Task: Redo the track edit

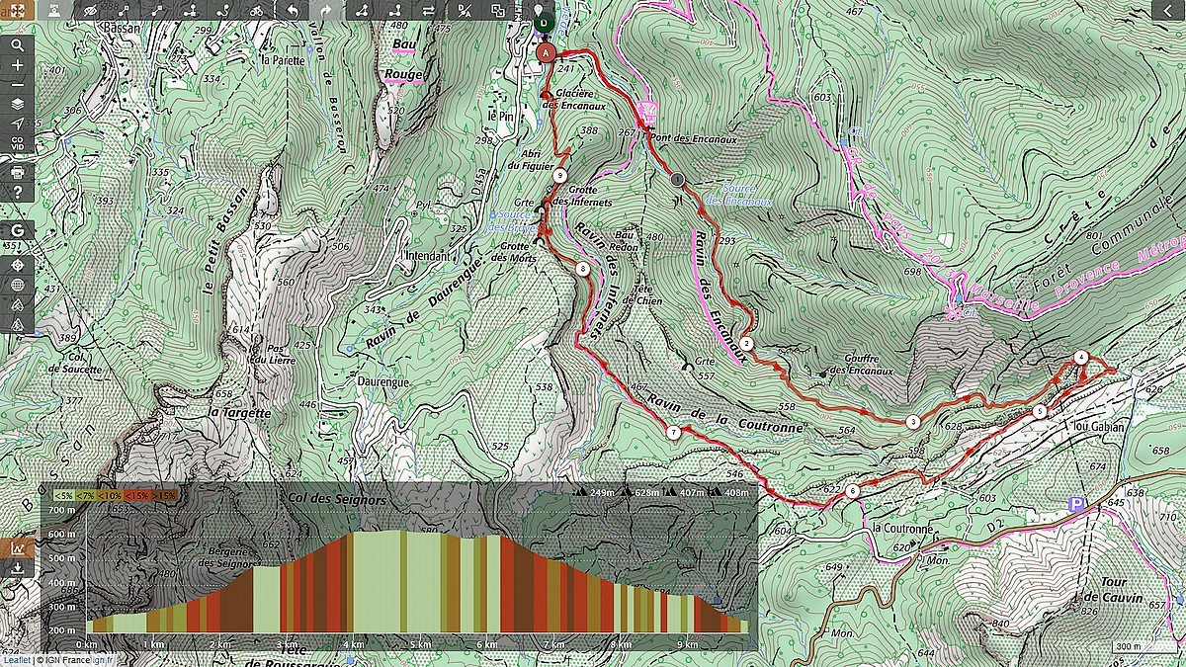Action: point(326,11)
